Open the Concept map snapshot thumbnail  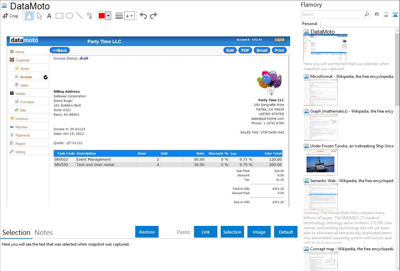tap(321, 261)
